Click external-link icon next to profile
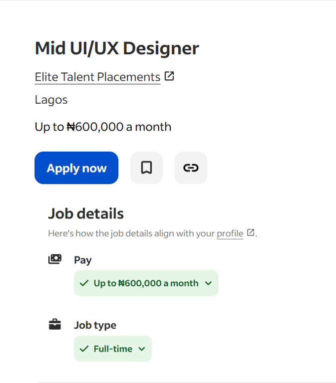Screen dimensions: 336x383 coord(251,232)
